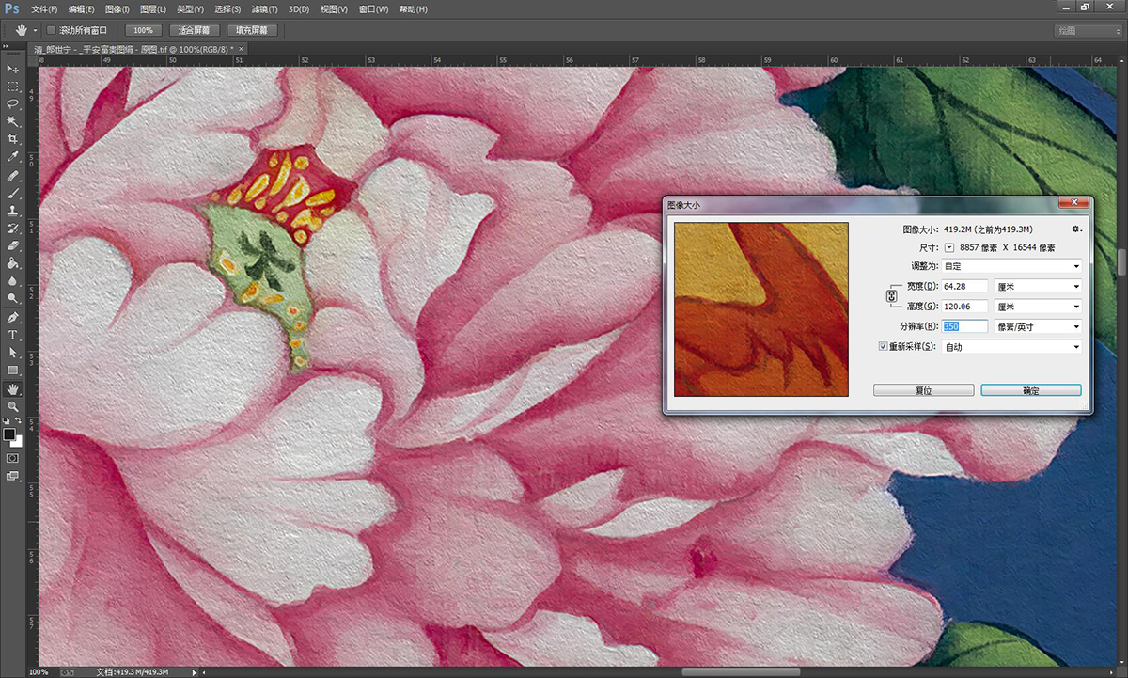Screen dimensions: 1128x678
Task: Open the 选择(S) menu
Action: 227,9
